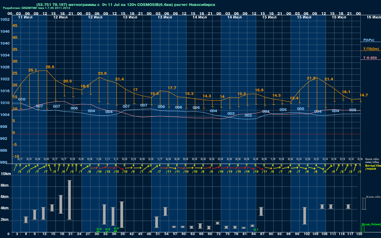
Task: Click the 23.8 temperature value
Action: point(102,73)
